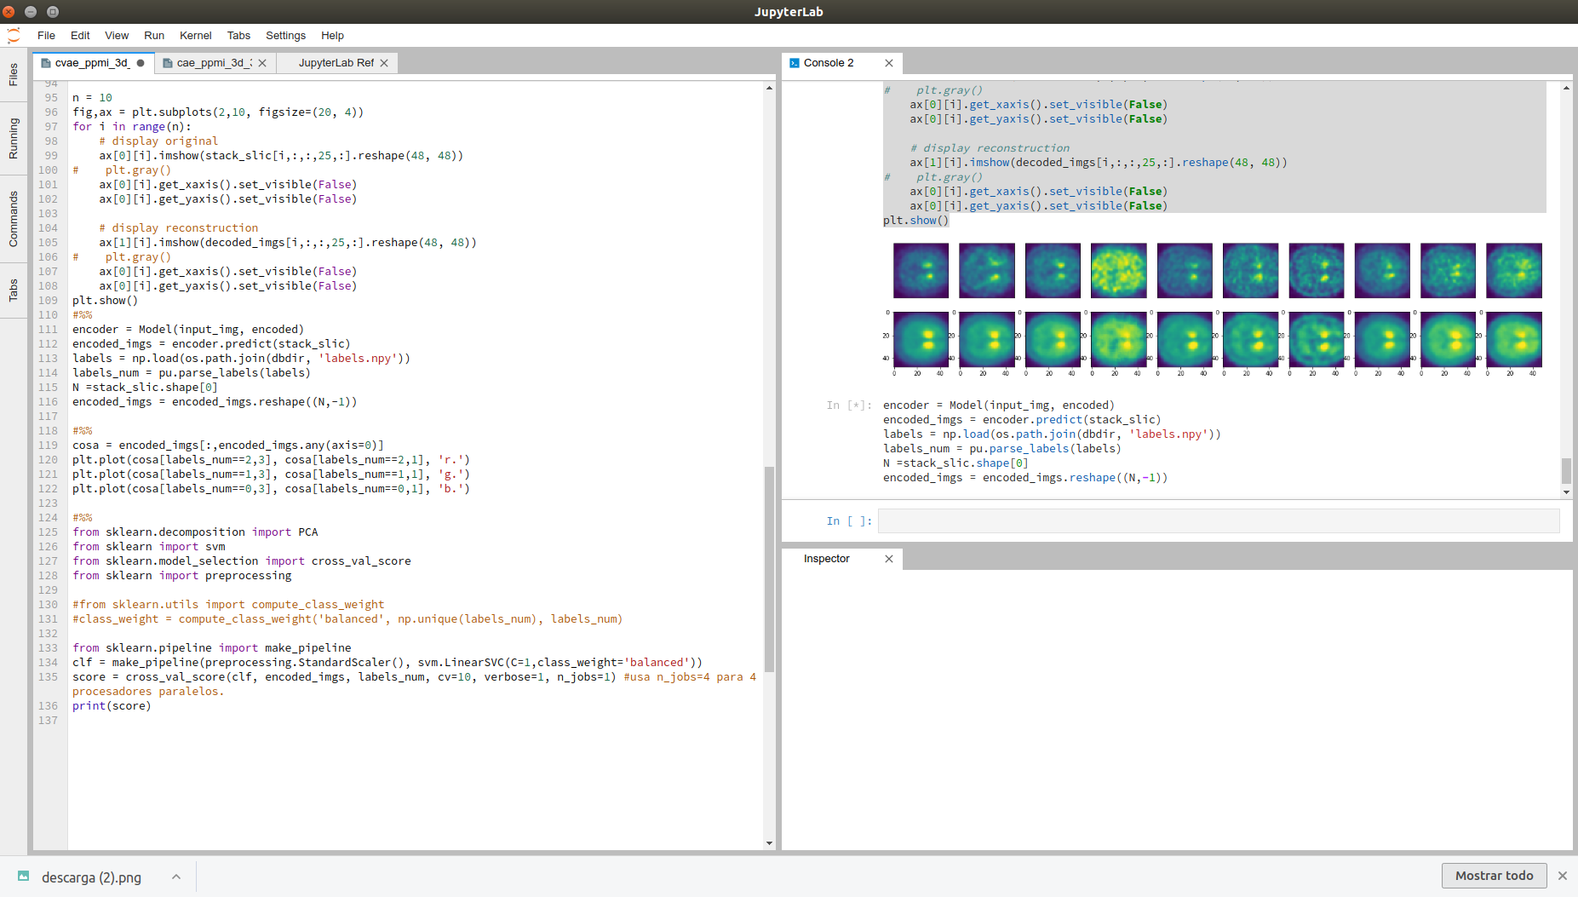Dismiss the downloads bar with X
Viewport: 1578px width, 897px height.
tap(1563, 876)
